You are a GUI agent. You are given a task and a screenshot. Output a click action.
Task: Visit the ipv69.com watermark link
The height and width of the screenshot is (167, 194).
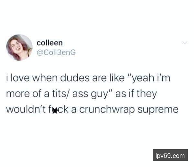170,156
